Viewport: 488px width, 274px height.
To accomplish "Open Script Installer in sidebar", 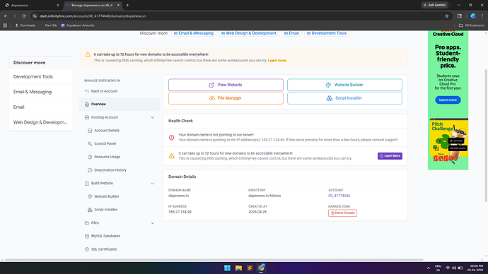I will pyautogui.click(x=105, y=210).
